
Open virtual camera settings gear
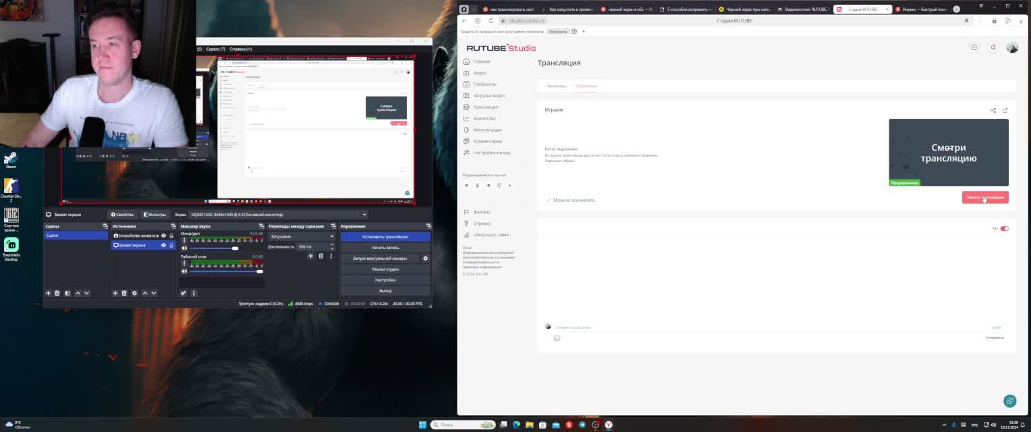pos(425,259)
